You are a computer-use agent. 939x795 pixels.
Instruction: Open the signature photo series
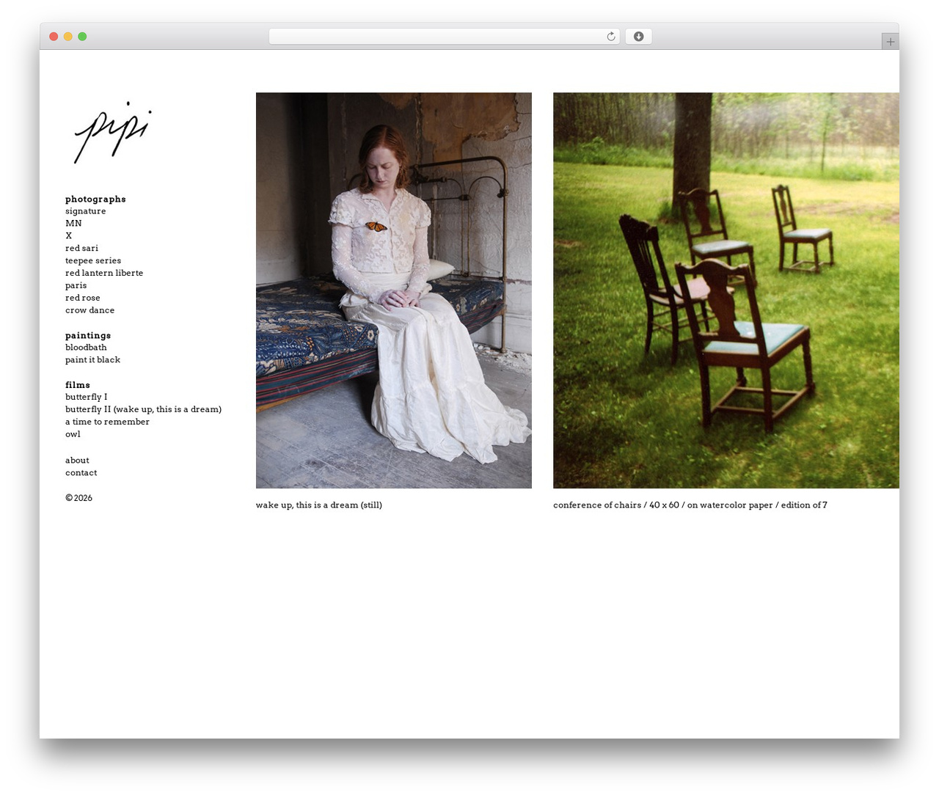pos(85,211)
